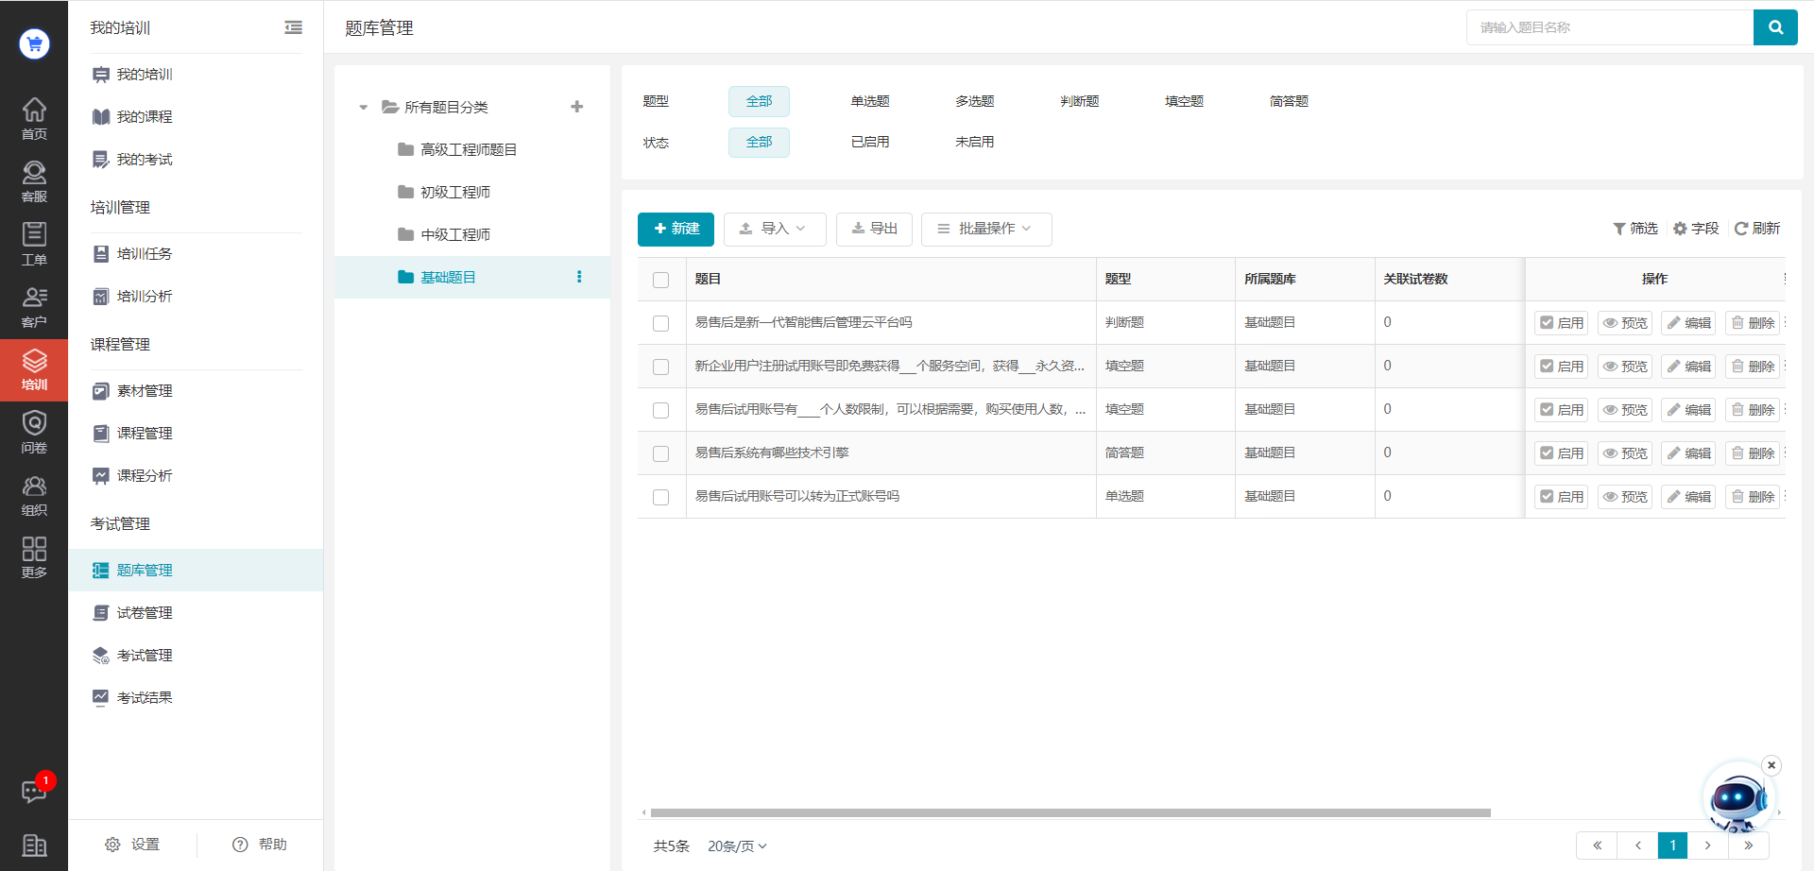
Task: Add a category with the plus icon
Action: click(x=576, y=107)
